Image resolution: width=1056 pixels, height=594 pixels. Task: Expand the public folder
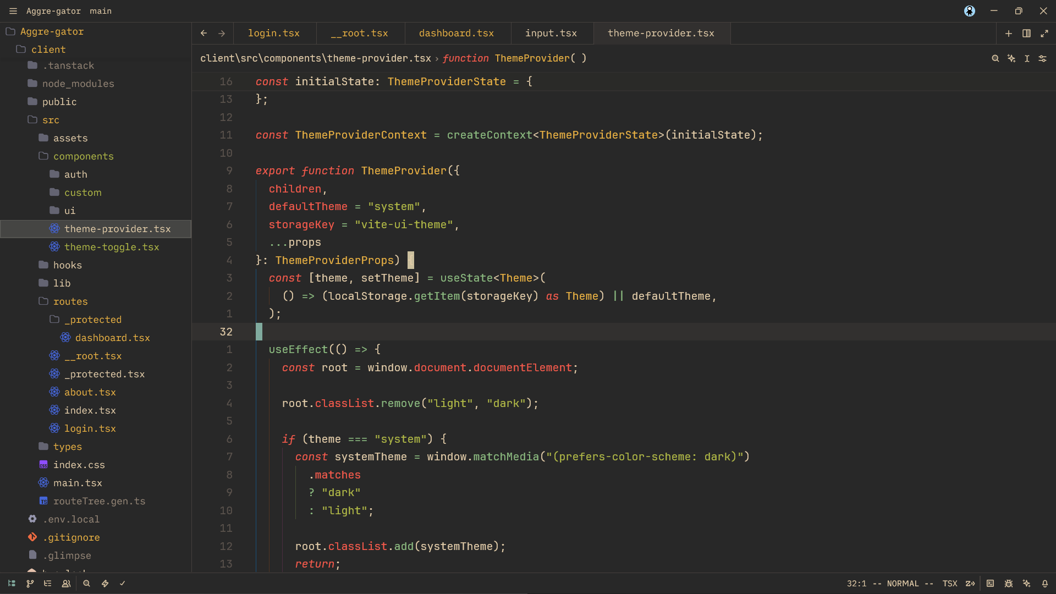[96, 102]
